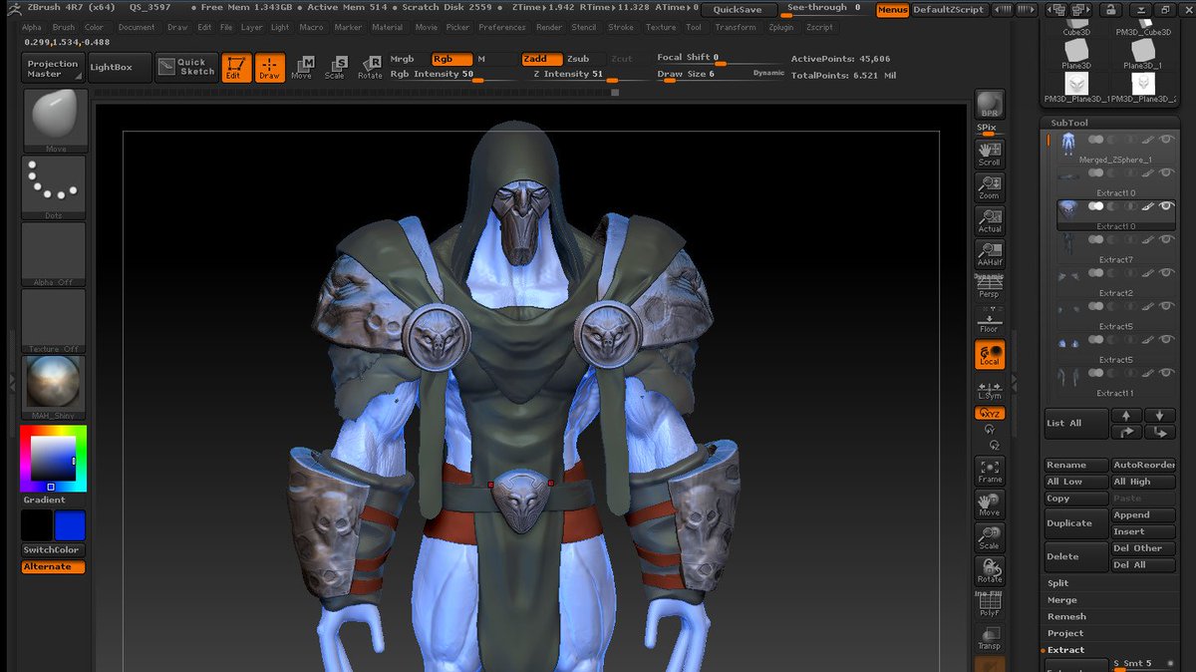The image size is (1196, 672).
Task: Select the Rotate transform tool in top shelf
Action: click(370, 67)
